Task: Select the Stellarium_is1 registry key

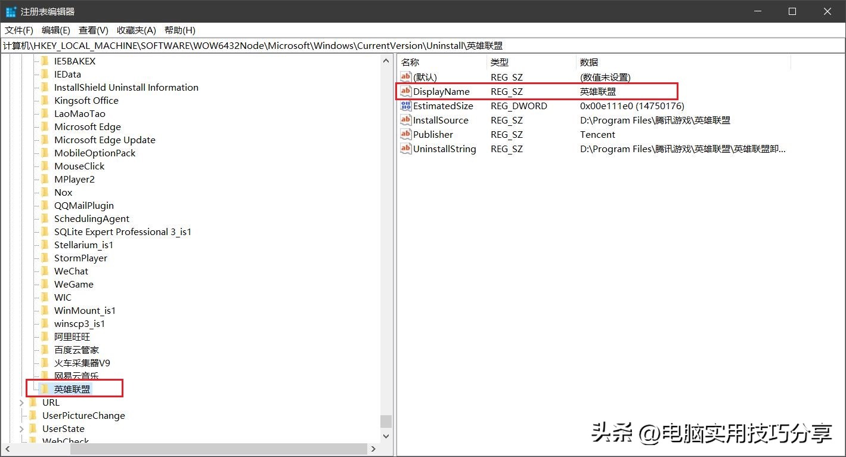Action: pyautogui.click(x=83, y=245)
